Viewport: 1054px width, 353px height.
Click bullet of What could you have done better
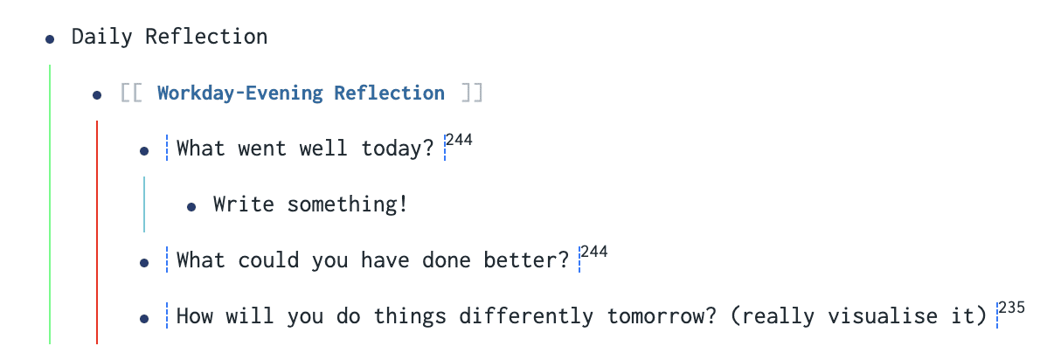(145, 262)
